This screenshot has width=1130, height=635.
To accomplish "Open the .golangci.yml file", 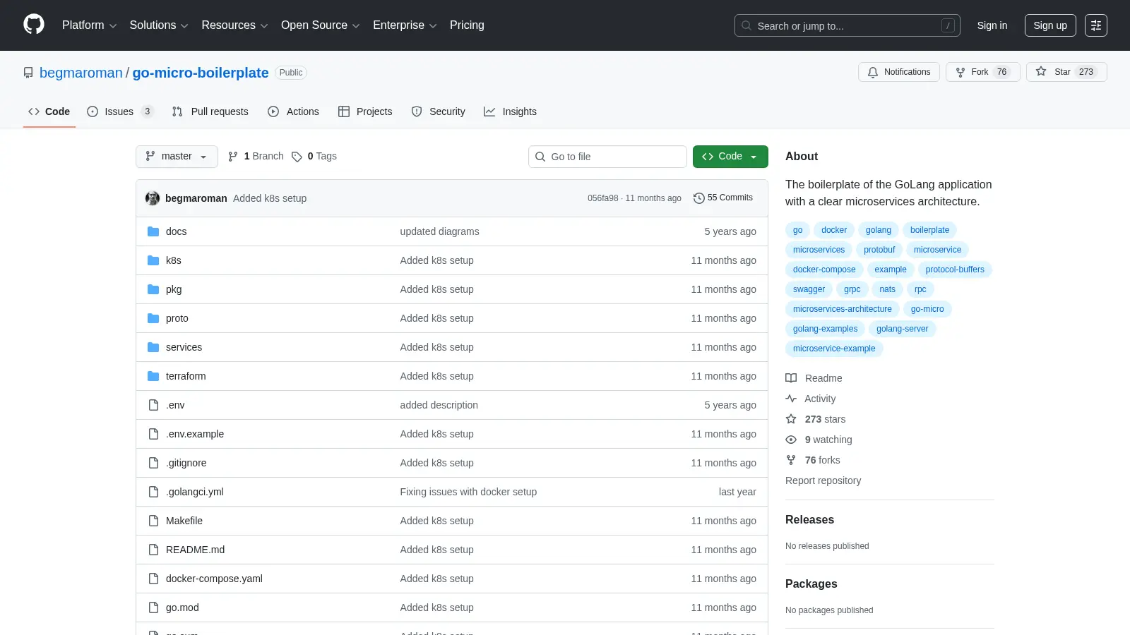I will click(195, 492).
